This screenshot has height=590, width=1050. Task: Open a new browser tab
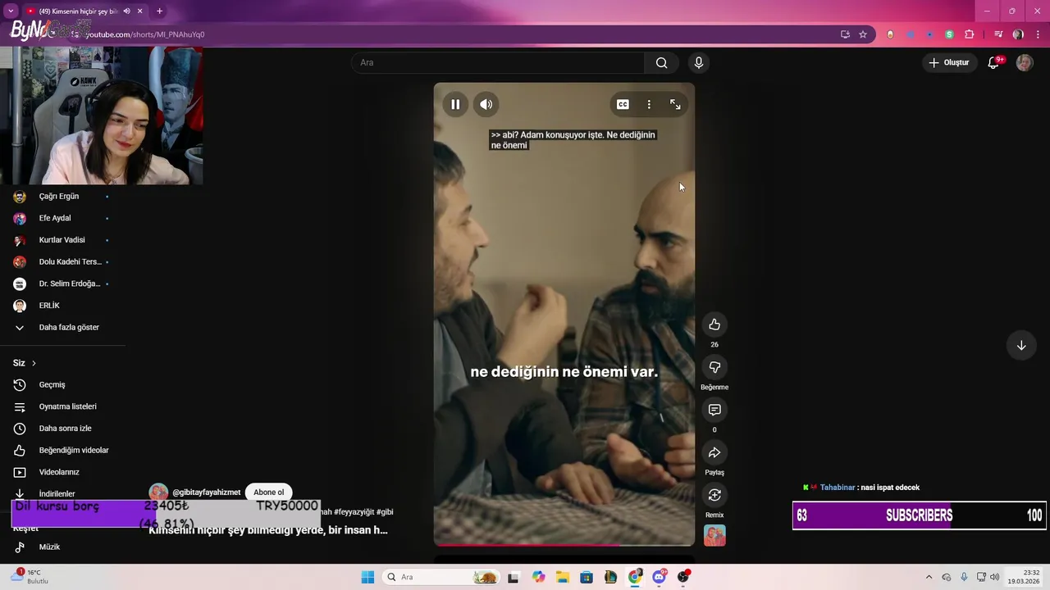click(x=159, y=11)
